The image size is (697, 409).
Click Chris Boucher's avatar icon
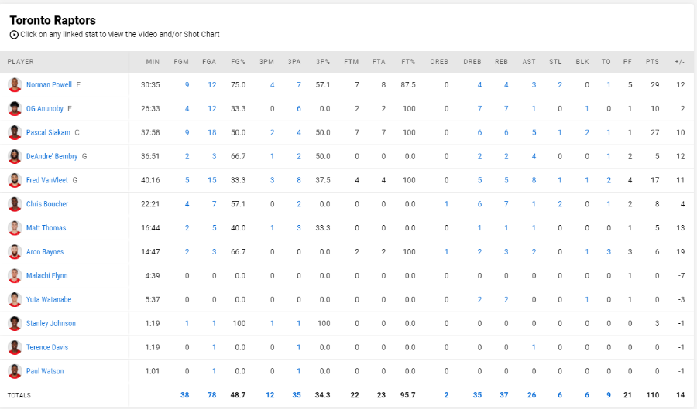point(15,204)
